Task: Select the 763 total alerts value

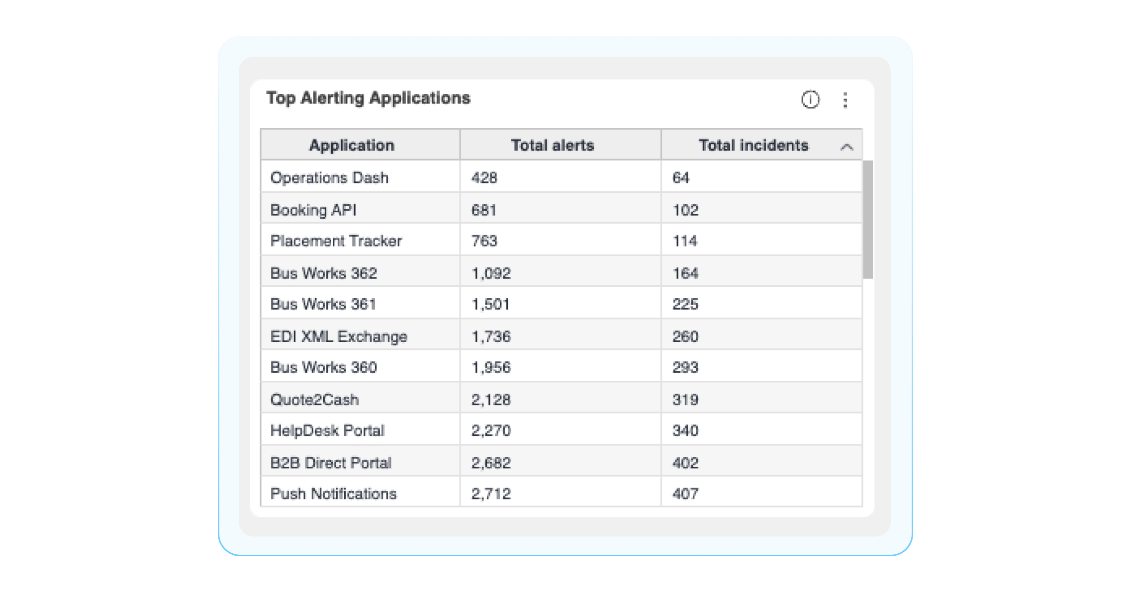Action: (484, 241)
